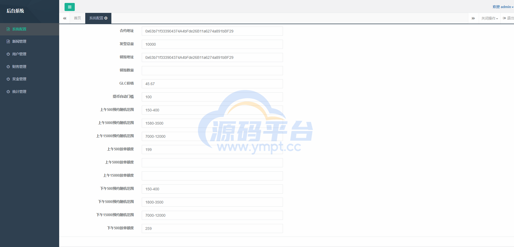Click the 财务管理 power icon
514x247 pixels.
(8, 67)
